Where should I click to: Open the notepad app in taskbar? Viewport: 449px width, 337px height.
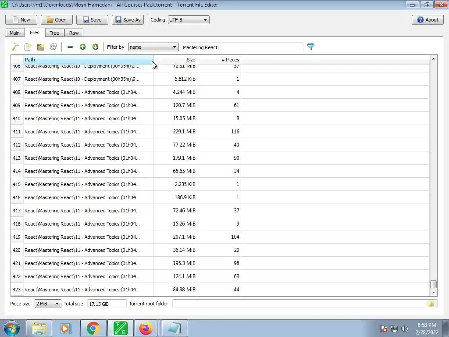175,328
